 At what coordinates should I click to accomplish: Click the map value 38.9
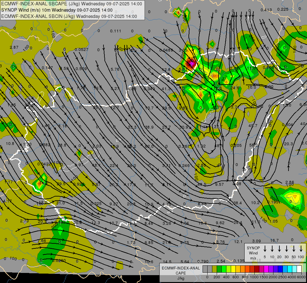[x=149, y=127]
